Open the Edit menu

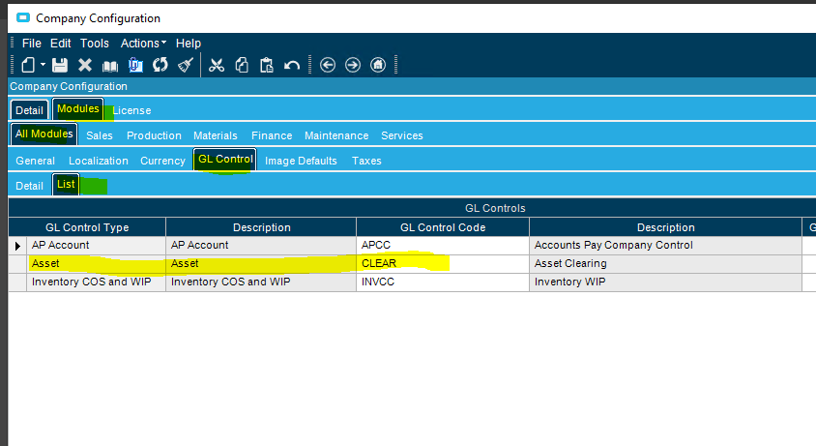[x=60, y=44]
